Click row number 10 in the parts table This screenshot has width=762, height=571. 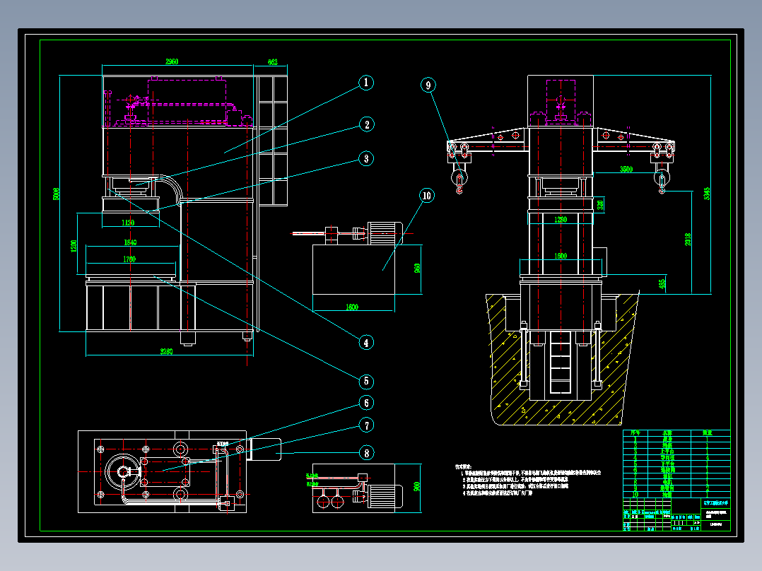click(x=676, y=495)
